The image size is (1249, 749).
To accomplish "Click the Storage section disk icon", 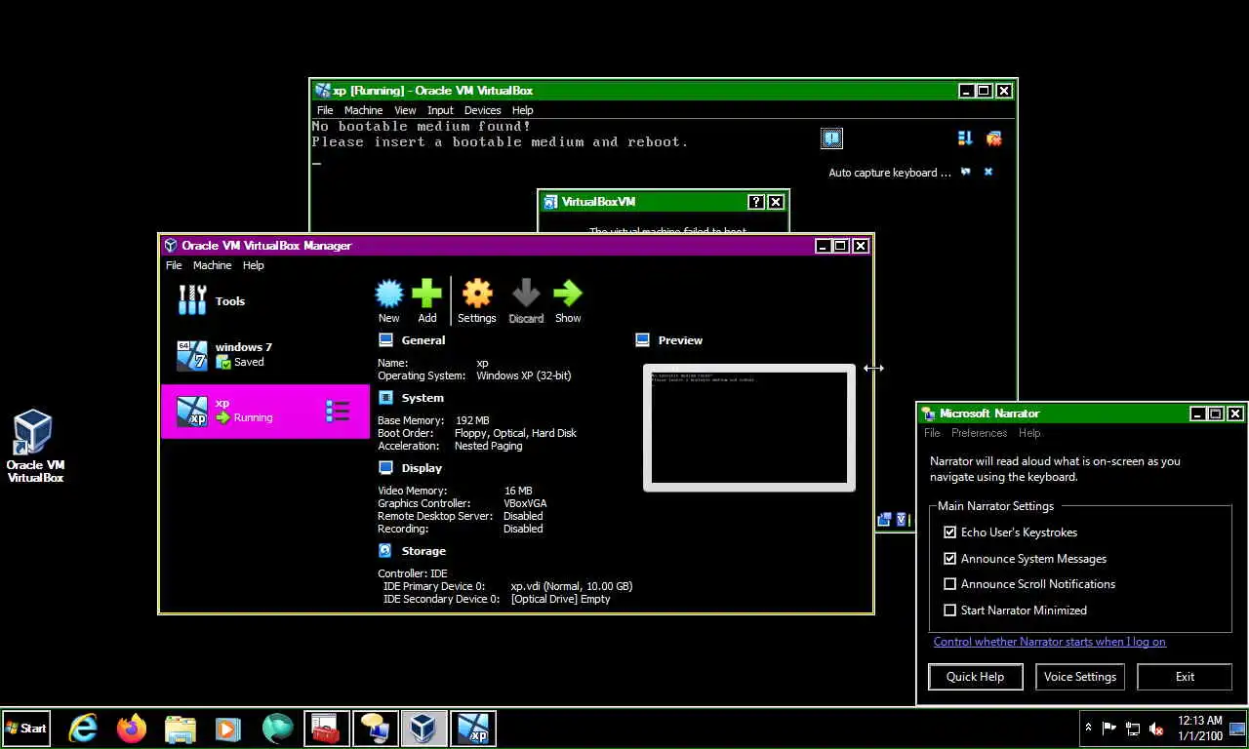I will pyautogui.click(x=385, y=551).
